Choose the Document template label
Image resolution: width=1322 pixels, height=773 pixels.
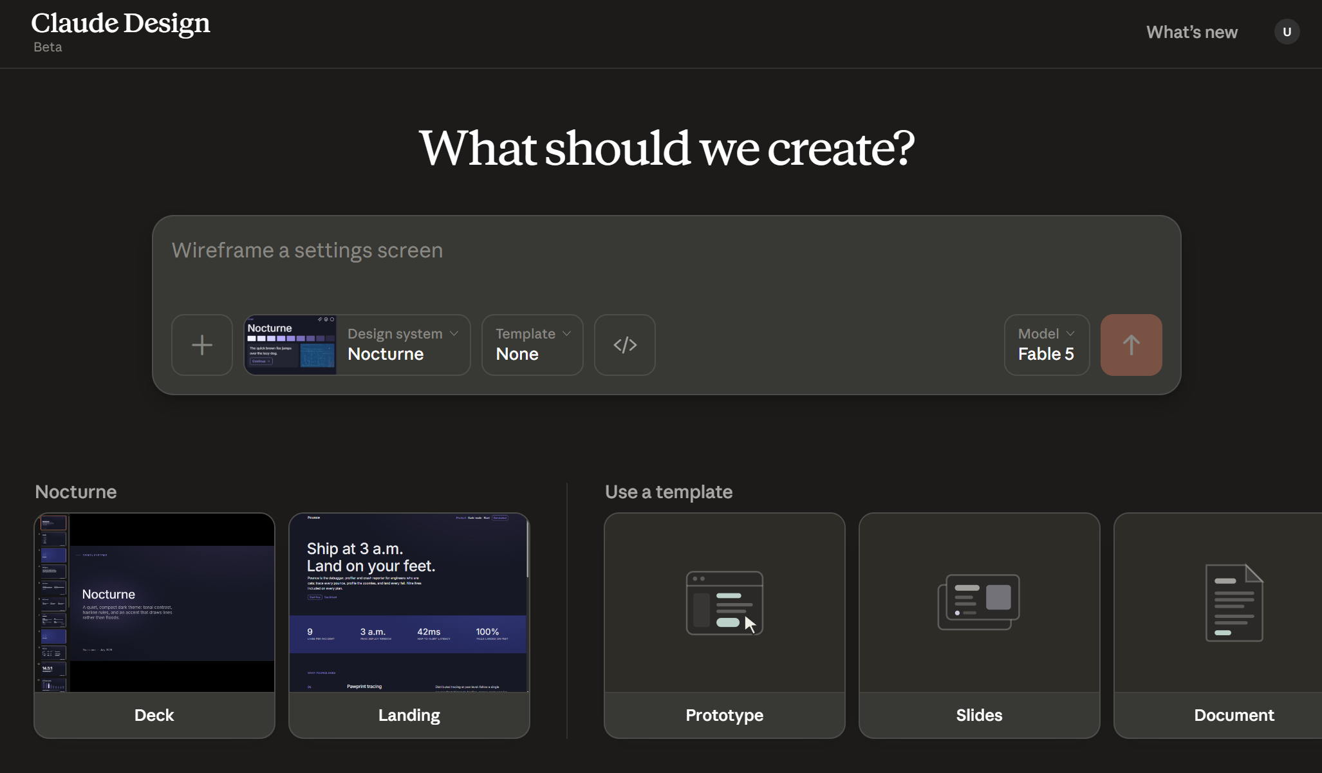1234,715
